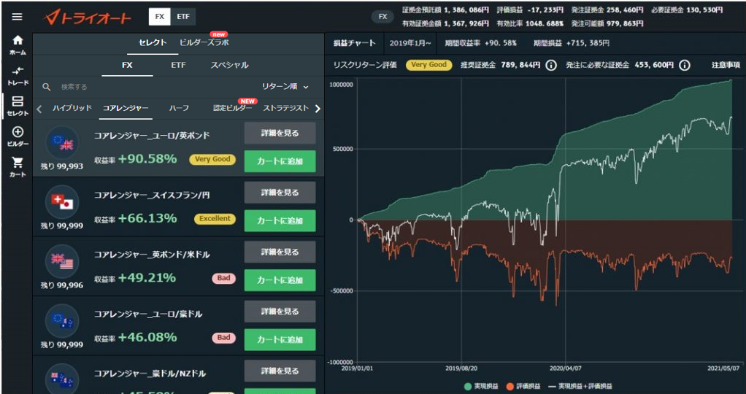Add ユーロ/豪ドル strategy to cart
The width and height of the screenshot is (746, 394).
coord(280,340)
